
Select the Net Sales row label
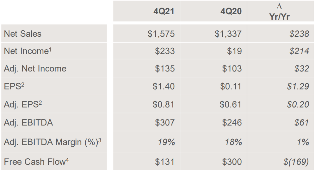[22, 34]
